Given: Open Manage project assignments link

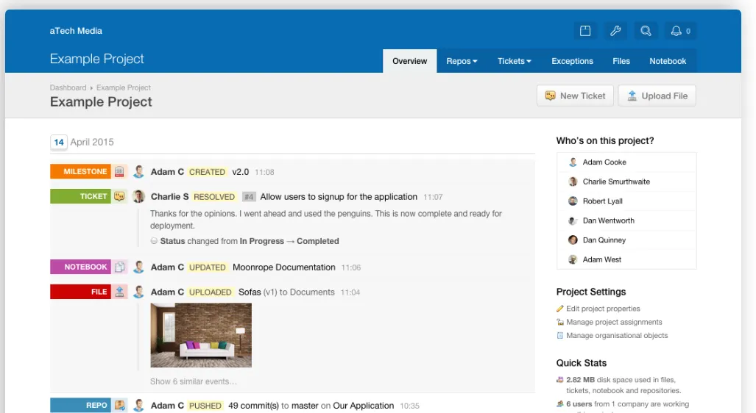Looking at the screenshot, I should click(614, 322).
